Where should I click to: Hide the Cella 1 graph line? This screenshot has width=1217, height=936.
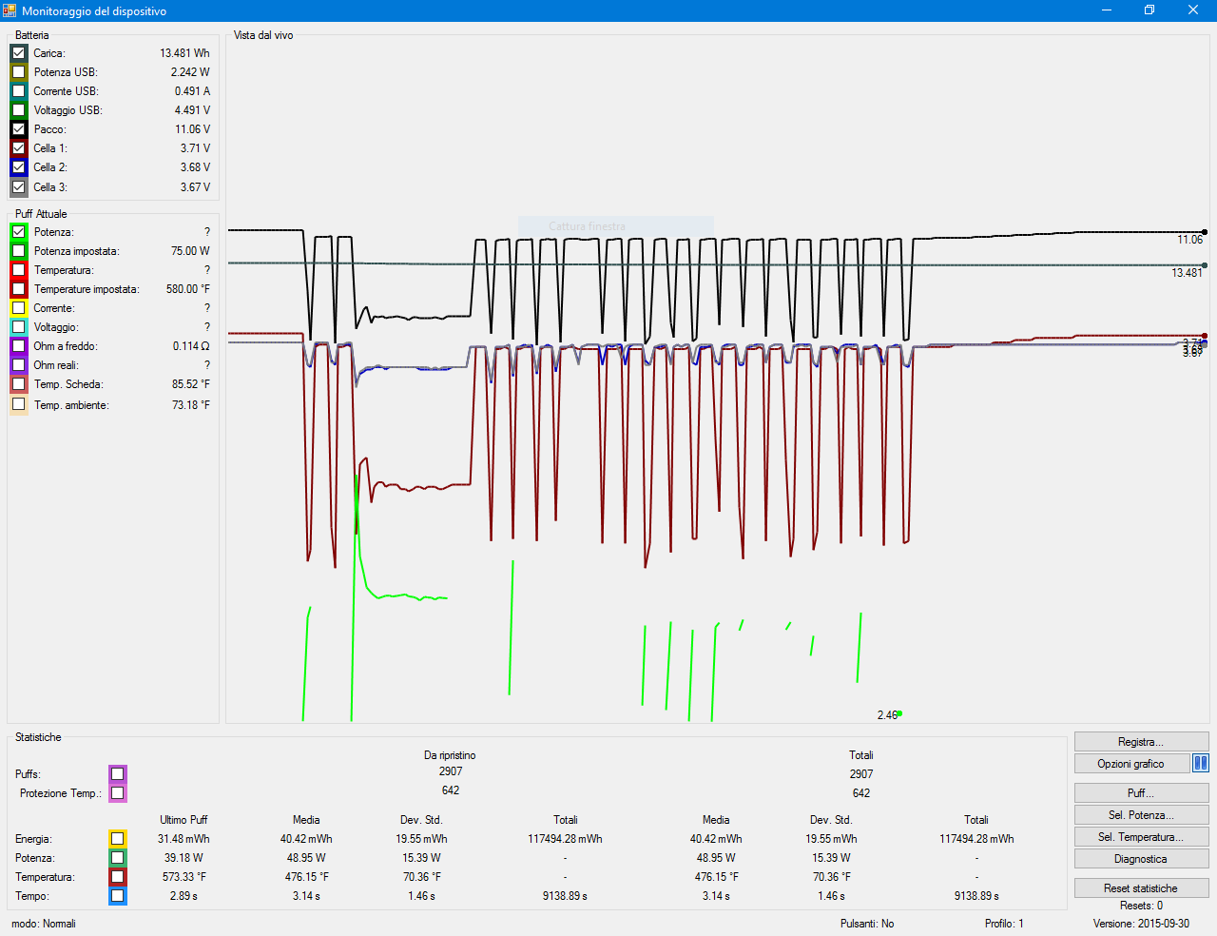[x=19, y=148]
